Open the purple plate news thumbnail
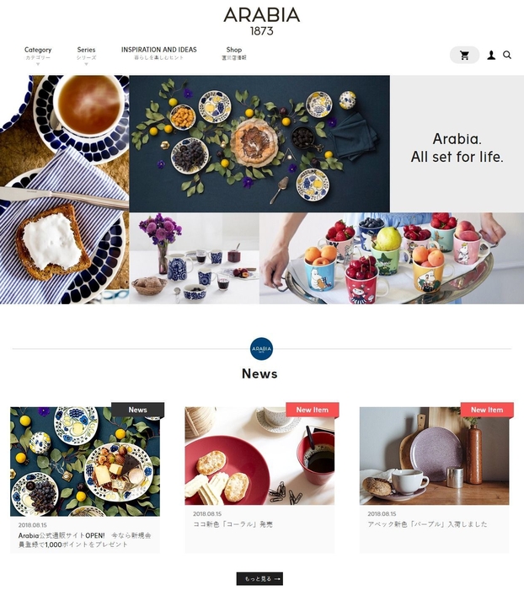Screen dimensions: 524x590 434,456
